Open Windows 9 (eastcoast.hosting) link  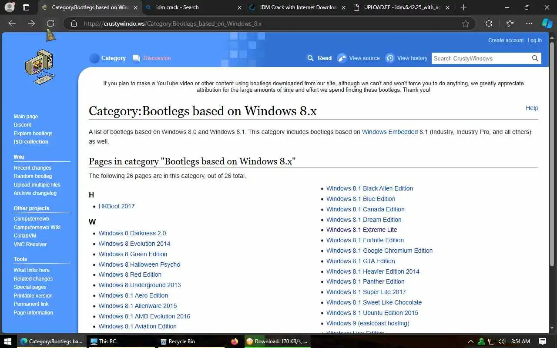tap(368, 323)
